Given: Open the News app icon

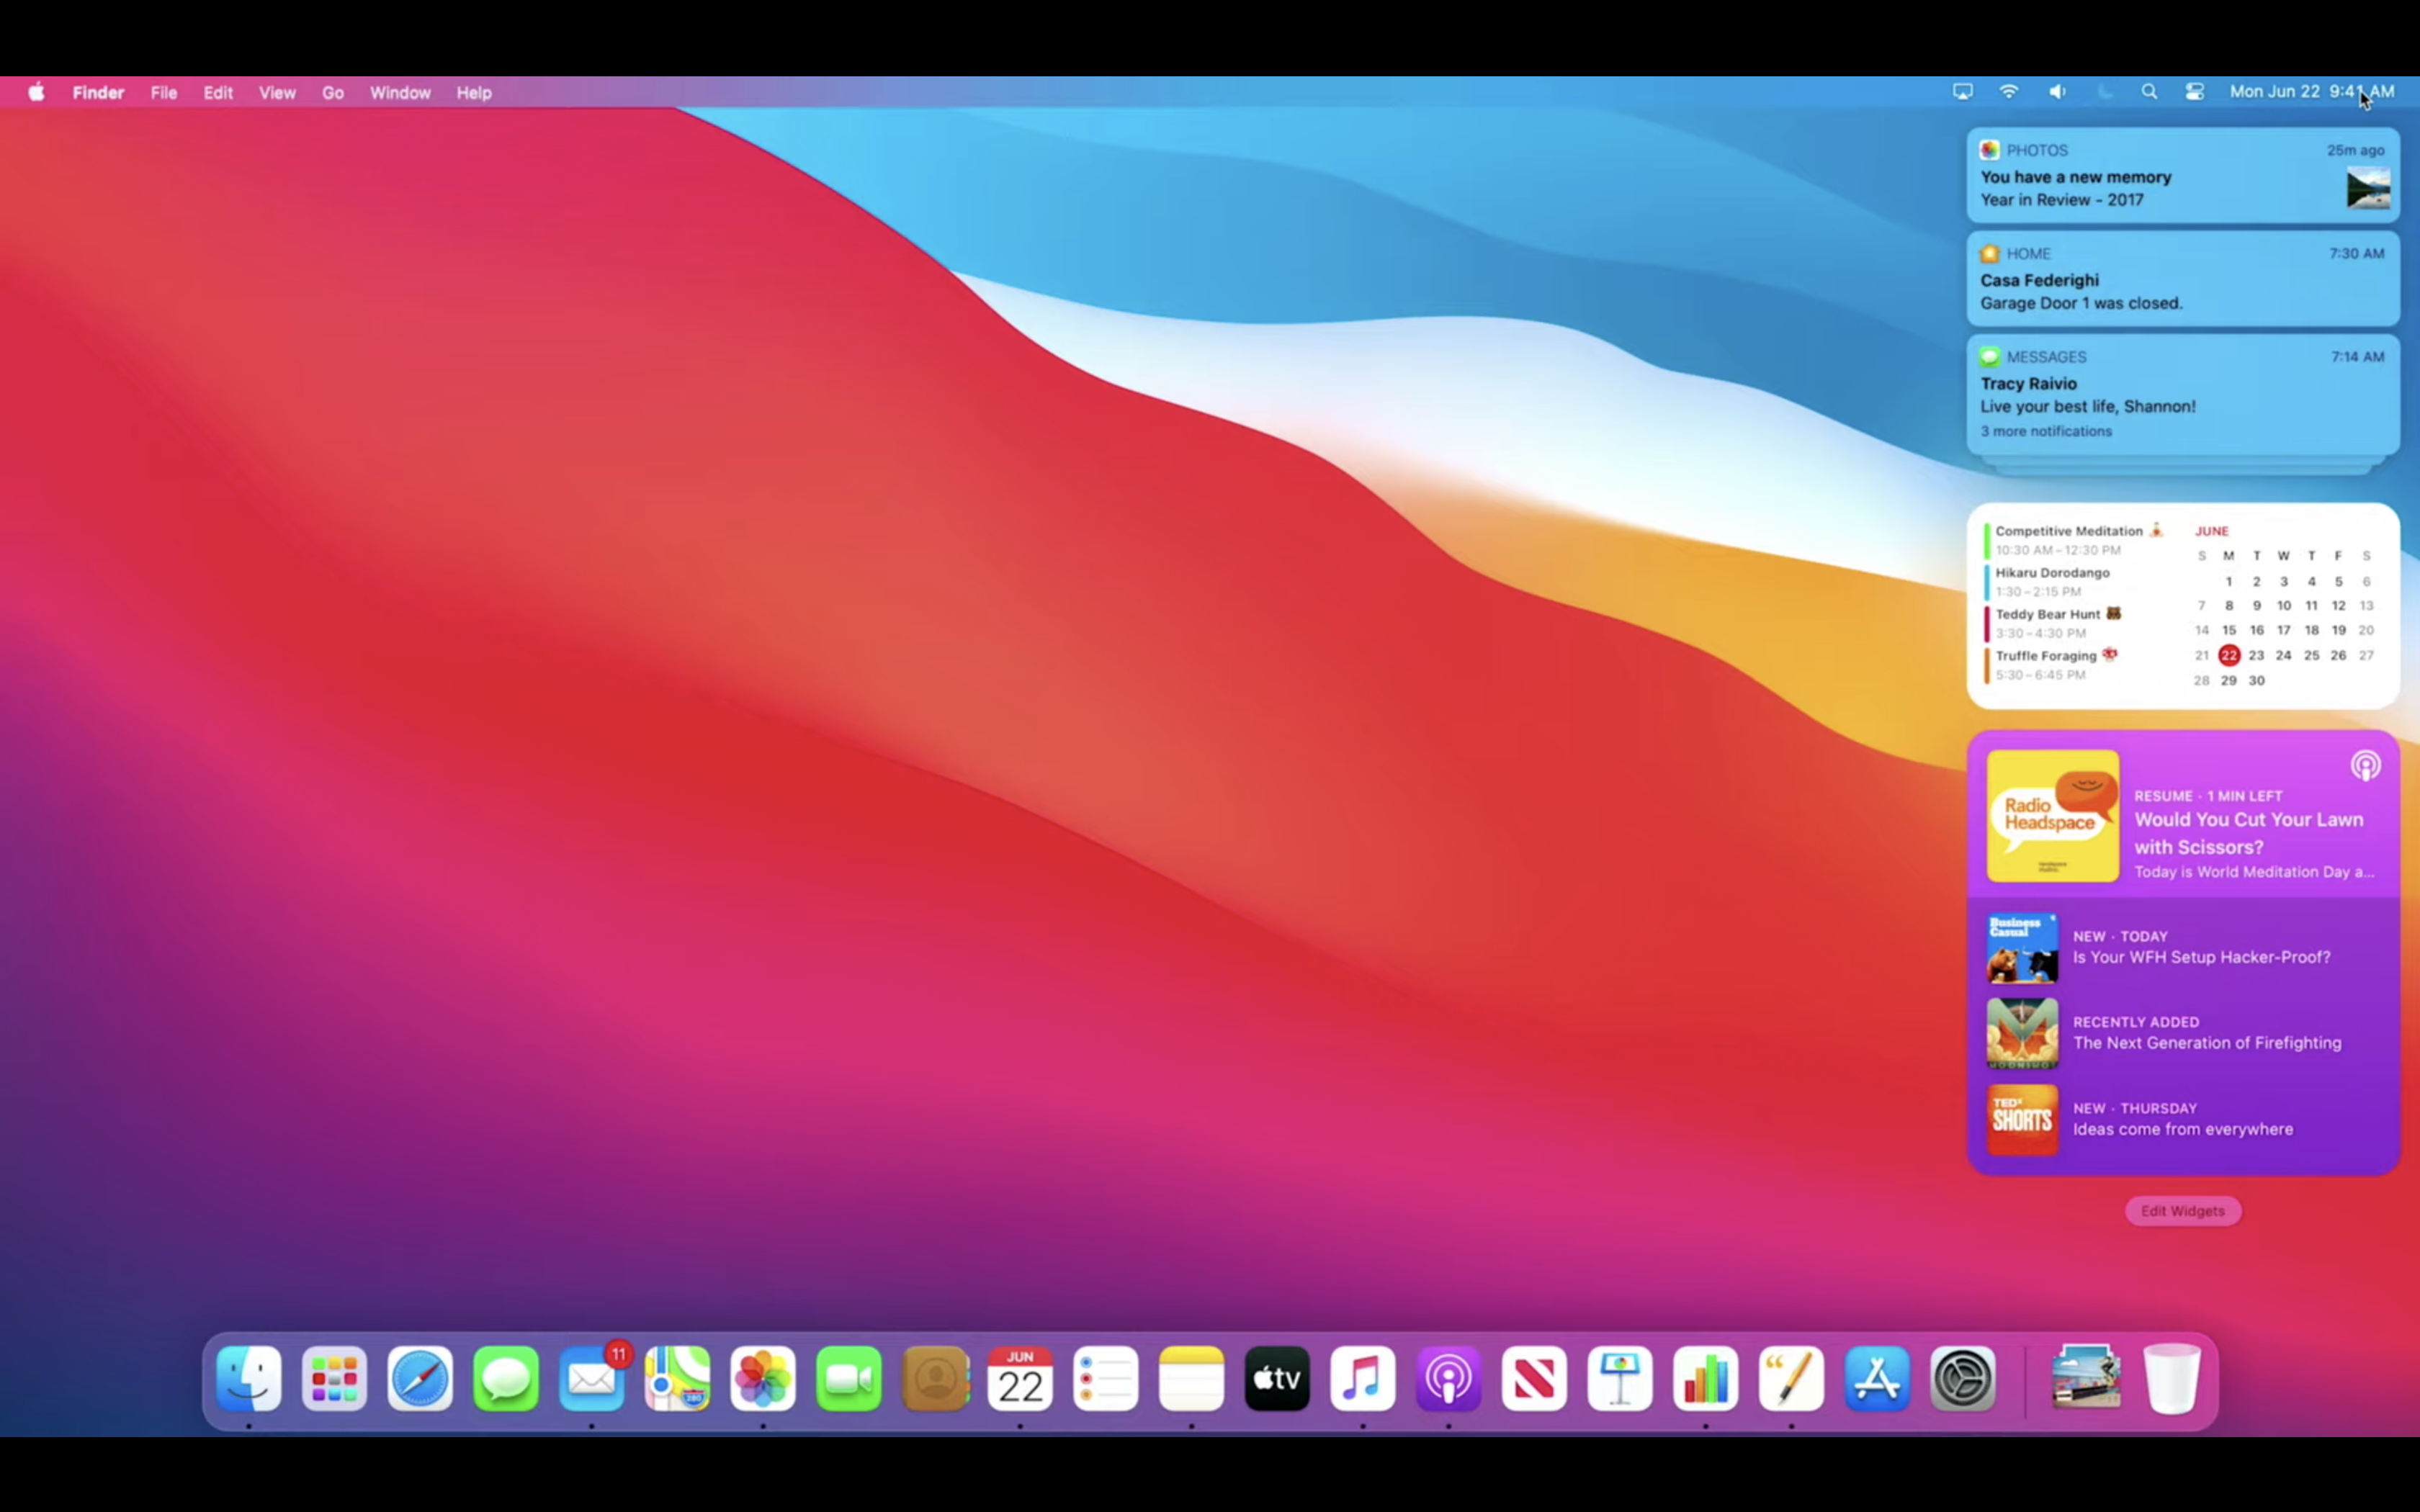Looking at the screenshot, I should pyautogui.click(x=1534, y=1379).
